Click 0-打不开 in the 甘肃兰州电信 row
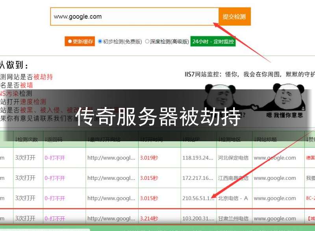This screenshot has width=315, height=231. (55, 218)
